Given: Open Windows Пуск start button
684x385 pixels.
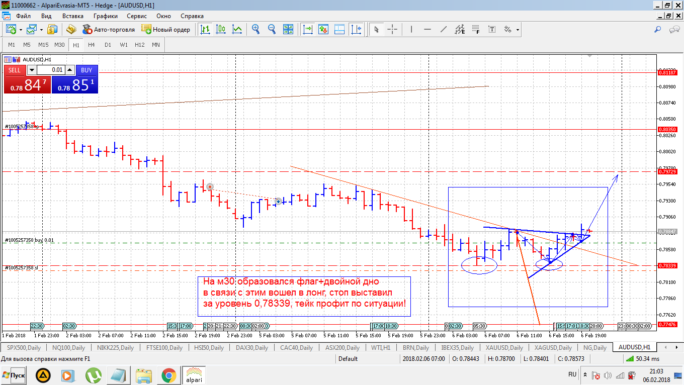Looking at the screenshot, I should point(14,375).
